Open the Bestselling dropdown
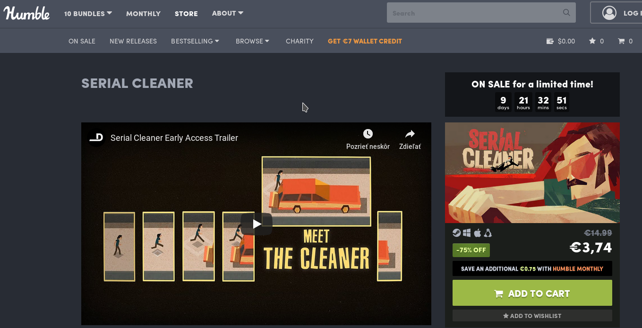 (x=195, y=41)
